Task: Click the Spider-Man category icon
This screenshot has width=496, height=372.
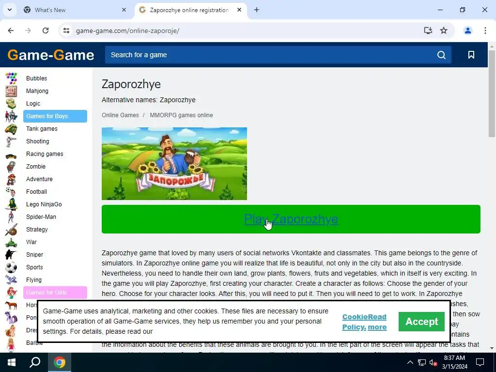Action: (11, 217)
